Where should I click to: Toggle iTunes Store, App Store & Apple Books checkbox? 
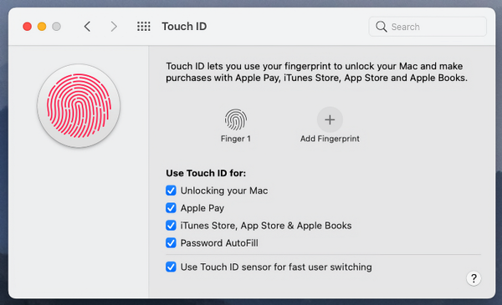tap(171, 226)
